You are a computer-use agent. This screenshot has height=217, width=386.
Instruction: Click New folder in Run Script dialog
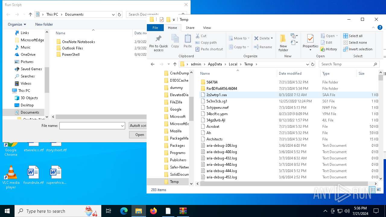pos(44,24)
